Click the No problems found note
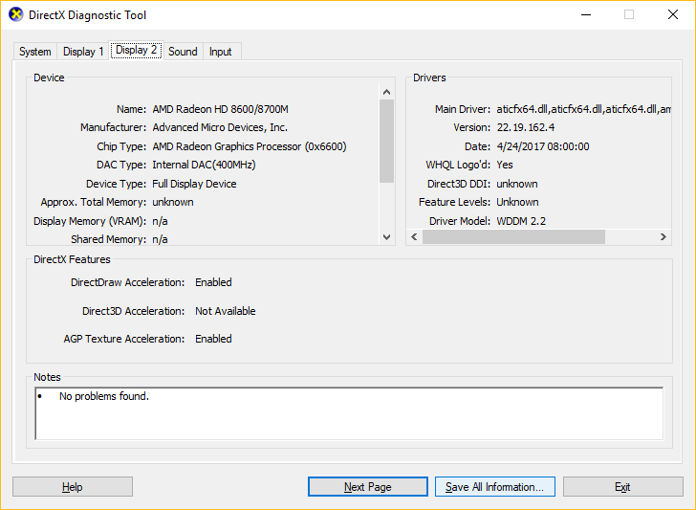Viewport: 696px width, 510px height. (104, 396)
